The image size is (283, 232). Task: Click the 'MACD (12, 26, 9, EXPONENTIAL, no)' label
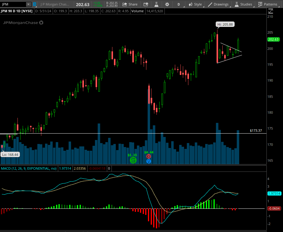pos(29,169)
